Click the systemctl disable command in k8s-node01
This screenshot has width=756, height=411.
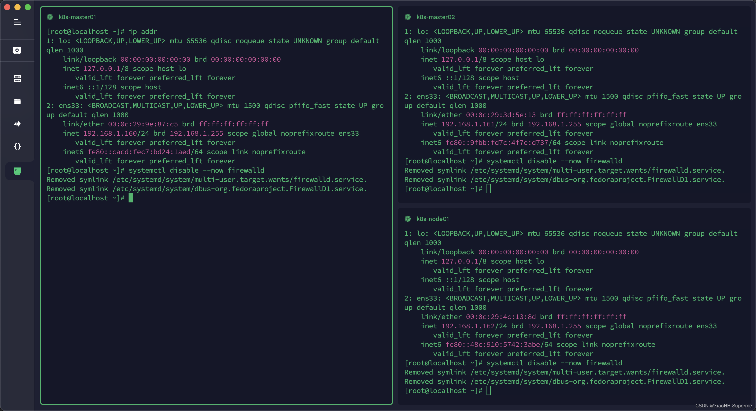pyautogui.click(x=554, y=363)
